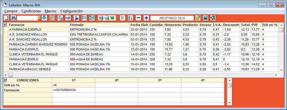
Task: Open the Macros menu
Action: [50, 11]
